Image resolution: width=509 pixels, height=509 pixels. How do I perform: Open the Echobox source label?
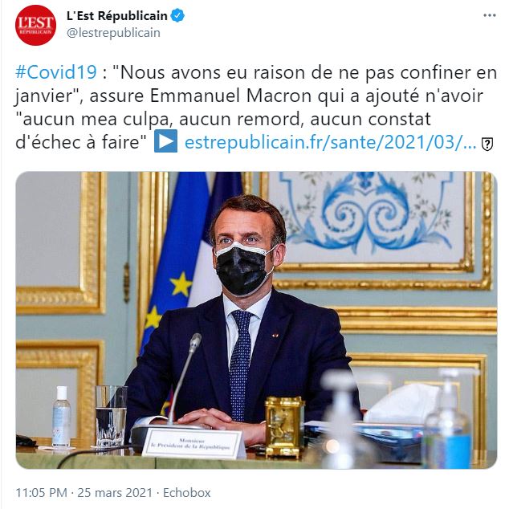(x=186, y=492)
